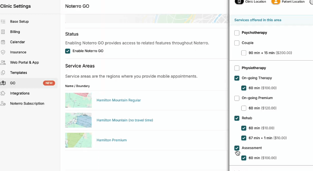Click the Clinic Location label
The image size is (313, 171).
pyautogui.click(x=256, y=2)
